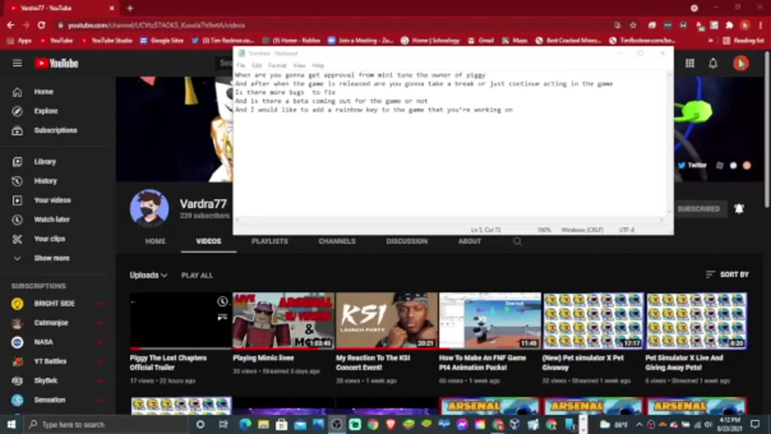Toggle notifications switch next to NASA
771x434 pixels.
pos(100,342)
